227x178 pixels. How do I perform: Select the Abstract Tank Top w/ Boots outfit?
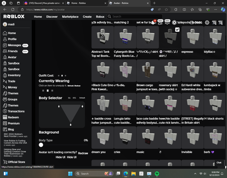103,37
